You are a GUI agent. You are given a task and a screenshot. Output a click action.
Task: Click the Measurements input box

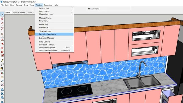[109, 9]
